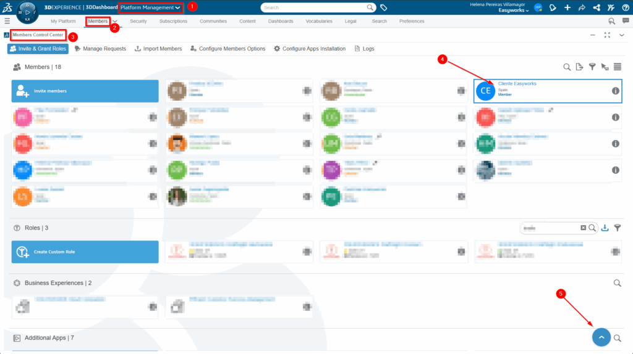Filter the roles list
This screenshot has width=633, height=354.
(618, 228)
